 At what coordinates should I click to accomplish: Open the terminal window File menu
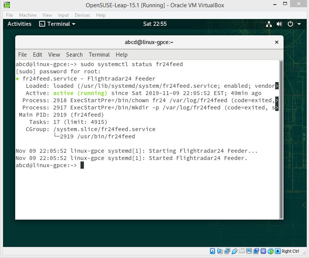22,55
